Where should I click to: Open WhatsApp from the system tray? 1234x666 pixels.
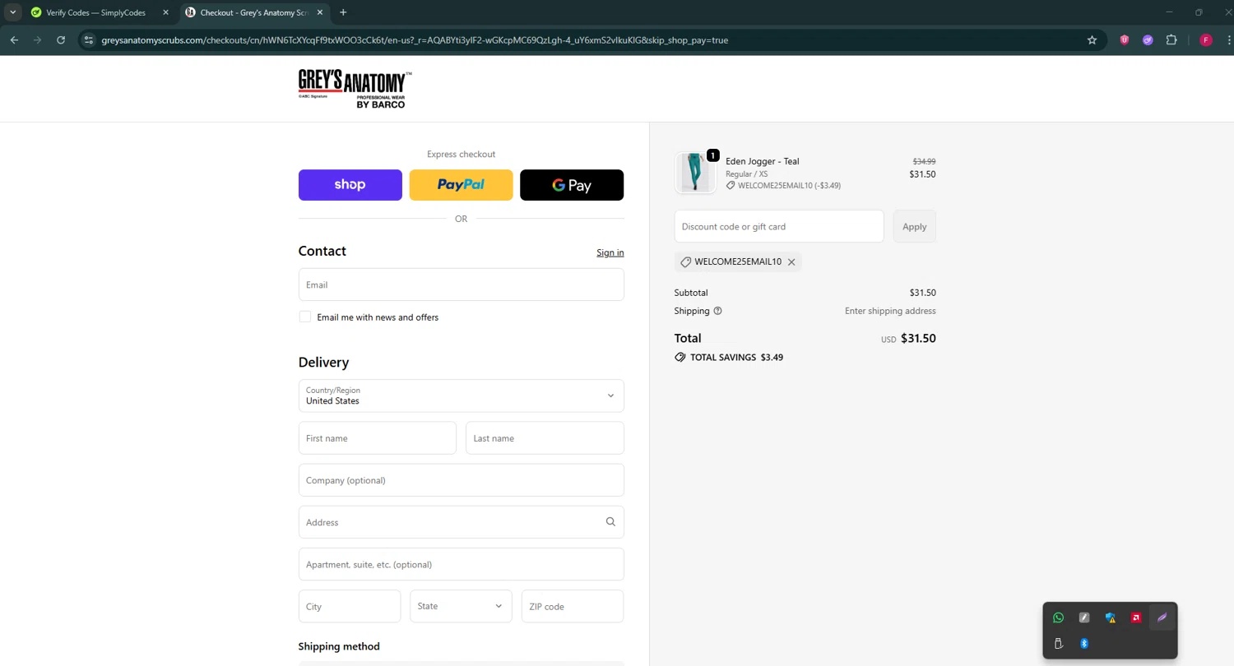[1058, 617]
